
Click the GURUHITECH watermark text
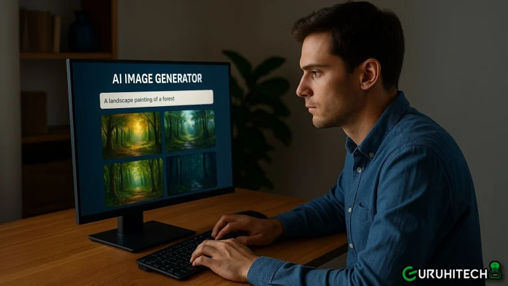click(x=451, y=273)
